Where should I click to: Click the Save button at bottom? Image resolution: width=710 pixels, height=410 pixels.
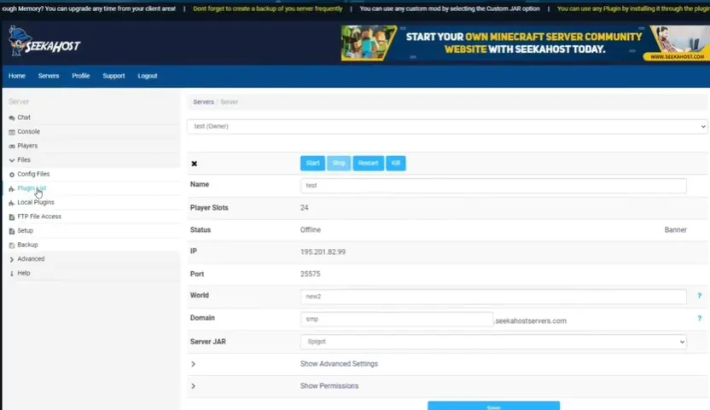pos(493,406)
